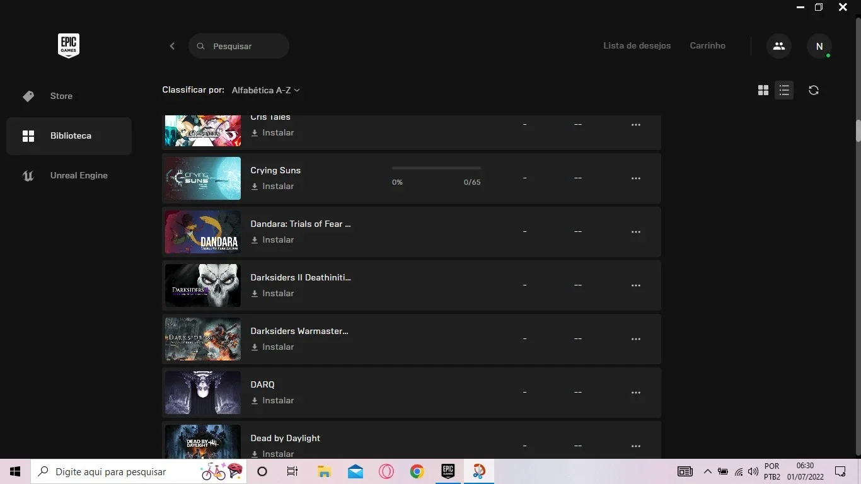
Task: Click the Dead by Daylight title text
Action: pos(286,438)
